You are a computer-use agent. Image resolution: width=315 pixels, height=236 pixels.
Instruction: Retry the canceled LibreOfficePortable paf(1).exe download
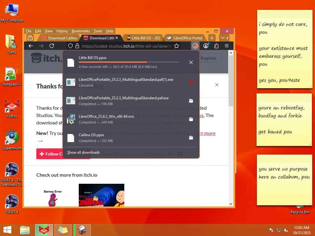pyautogui.click(x=191, y=82)
